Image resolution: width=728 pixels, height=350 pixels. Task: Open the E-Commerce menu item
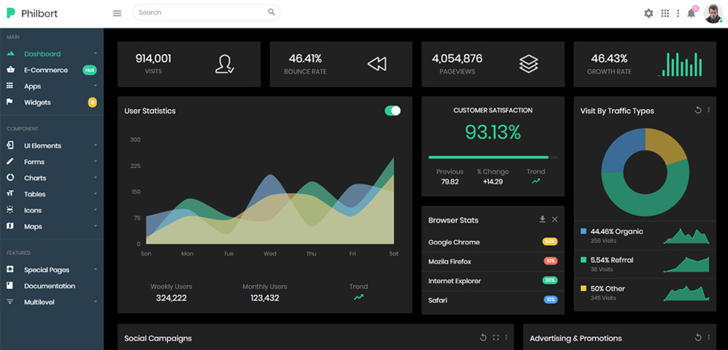pyautogui.click(x=51, y=70)
